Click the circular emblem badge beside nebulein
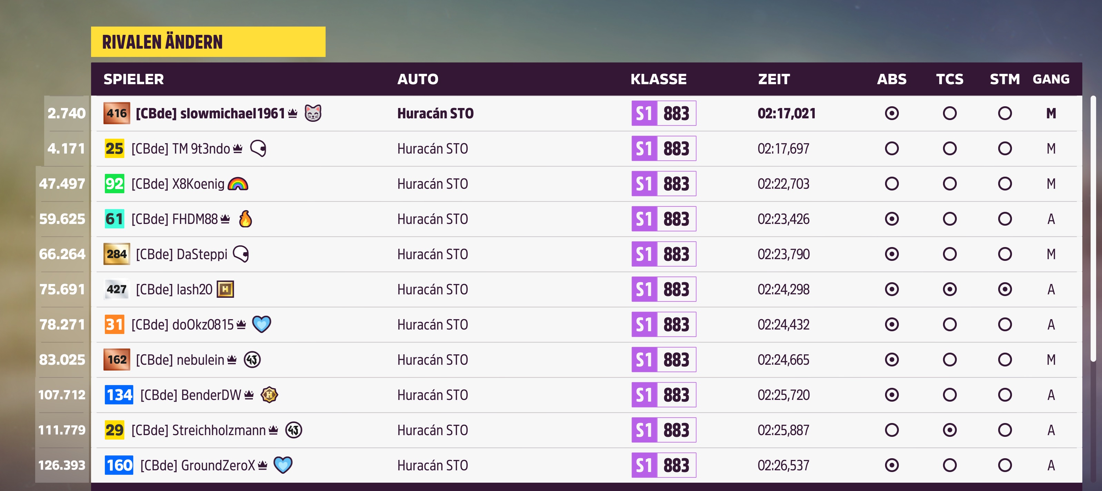The image size is (1102, 491). click(252, 360)
